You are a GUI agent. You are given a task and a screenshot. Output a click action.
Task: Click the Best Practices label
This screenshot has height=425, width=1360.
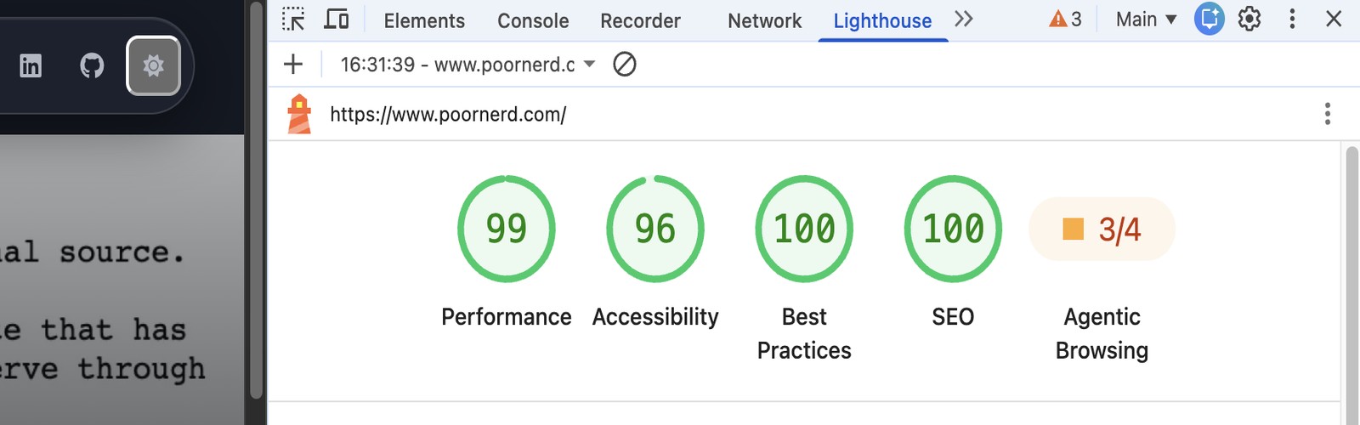[804, 333]
